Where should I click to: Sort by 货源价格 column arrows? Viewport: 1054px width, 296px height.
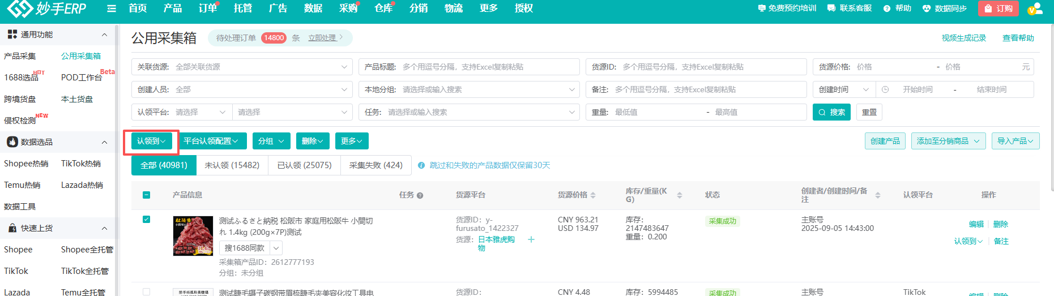(593, 195)
